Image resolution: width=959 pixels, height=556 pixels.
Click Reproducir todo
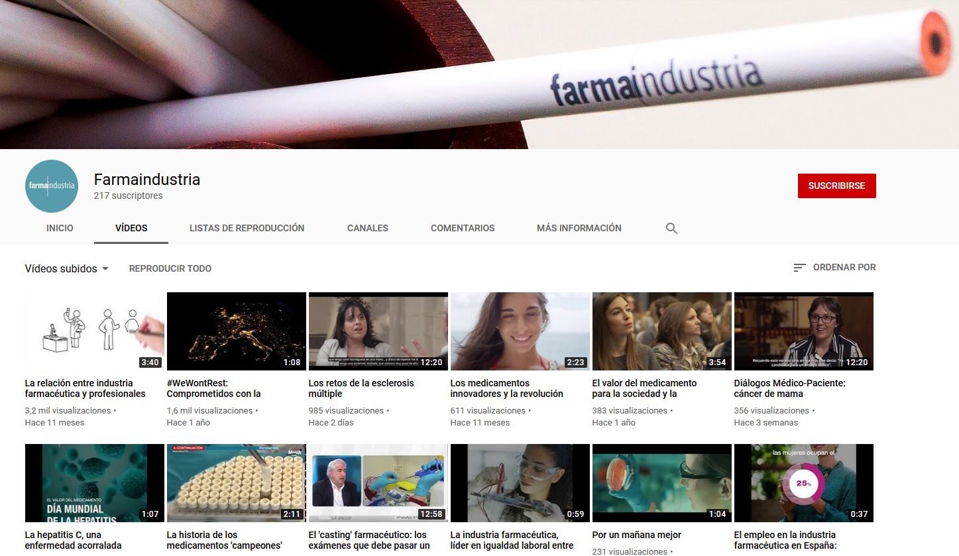(x=170, y=268)
